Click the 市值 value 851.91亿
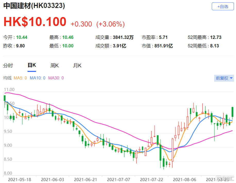Screen dimensions: 236x183 [164, 46]
